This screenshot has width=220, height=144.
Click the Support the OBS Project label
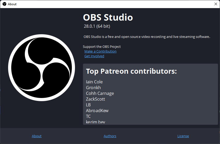pyautogui.click(x=102, y=47)
